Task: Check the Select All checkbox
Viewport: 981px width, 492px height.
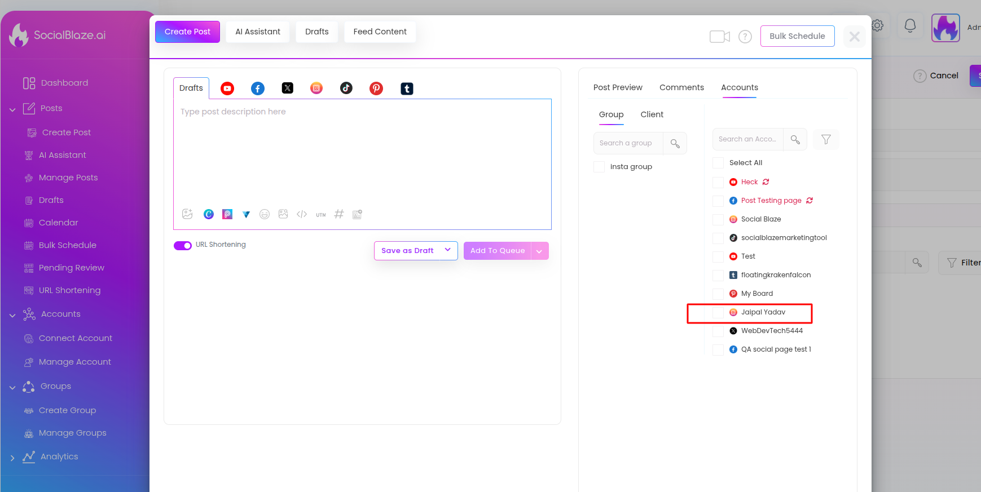Action: point(718,163)
